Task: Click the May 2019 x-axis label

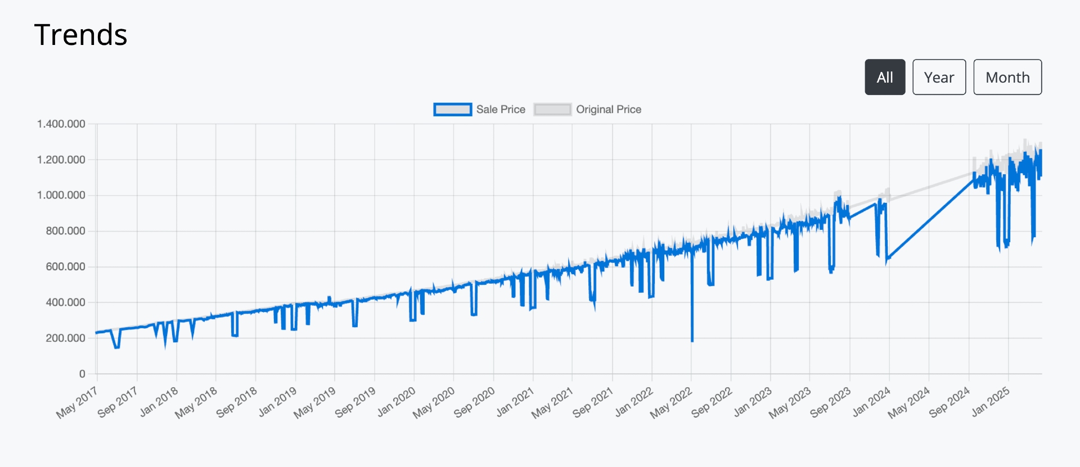Action: pos(314,402)
